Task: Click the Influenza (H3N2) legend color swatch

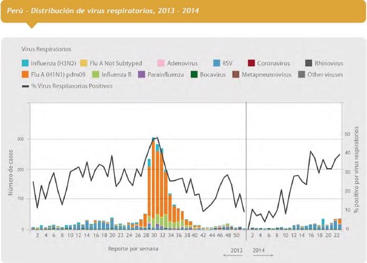Action: pos(25,64)
